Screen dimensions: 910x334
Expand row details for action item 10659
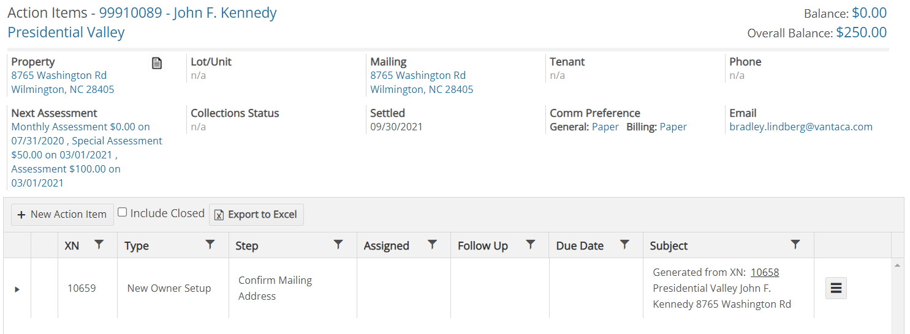[x=17, y=289]
